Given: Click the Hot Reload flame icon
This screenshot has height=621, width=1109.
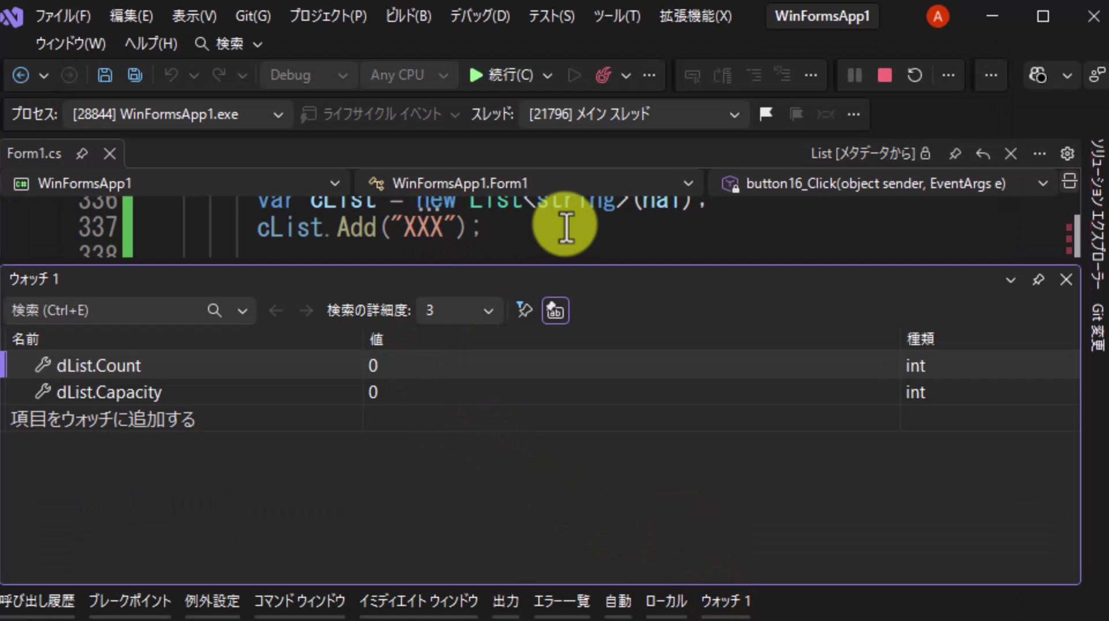Looking at the screenshot, I should pos(603,75).
